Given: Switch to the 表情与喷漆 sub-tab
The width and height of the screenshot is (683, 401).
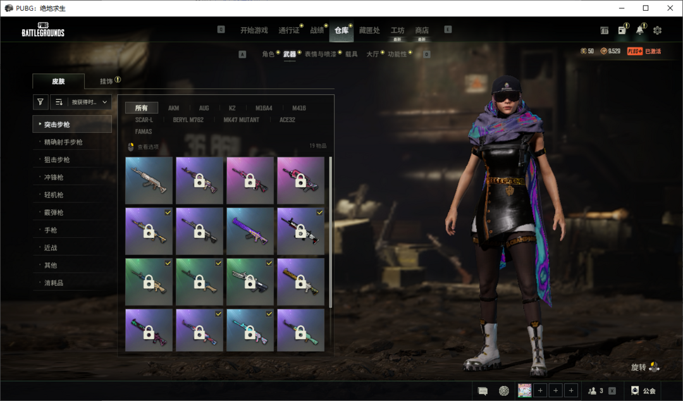Looking at the screenshot, I should pyautogui.click(x=320, y=54).
